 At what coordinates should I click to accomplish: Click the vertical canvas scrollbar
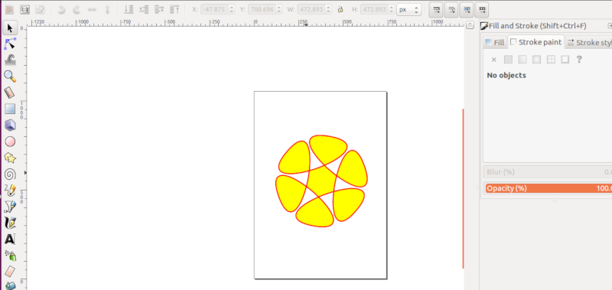coord(464,188)
